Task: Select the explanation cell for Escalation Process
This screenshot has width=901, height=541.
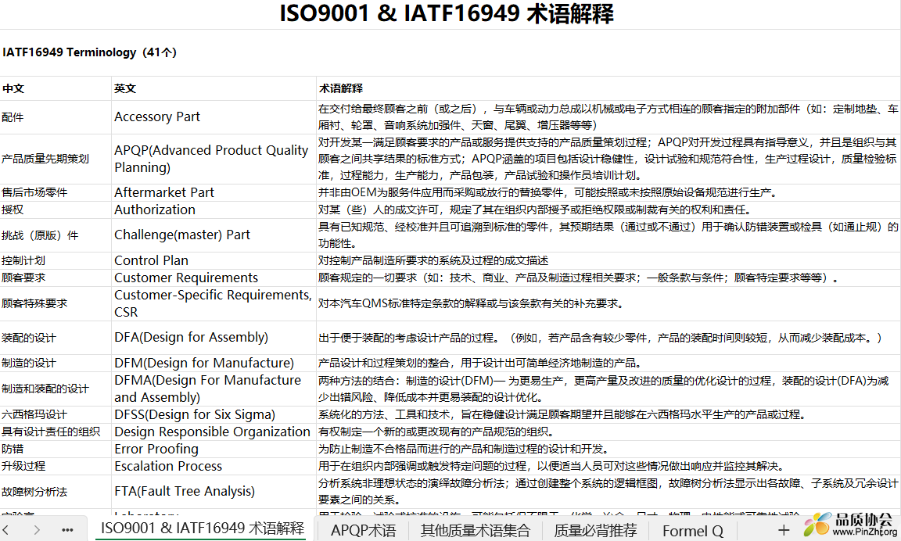Action: [608, 467]
